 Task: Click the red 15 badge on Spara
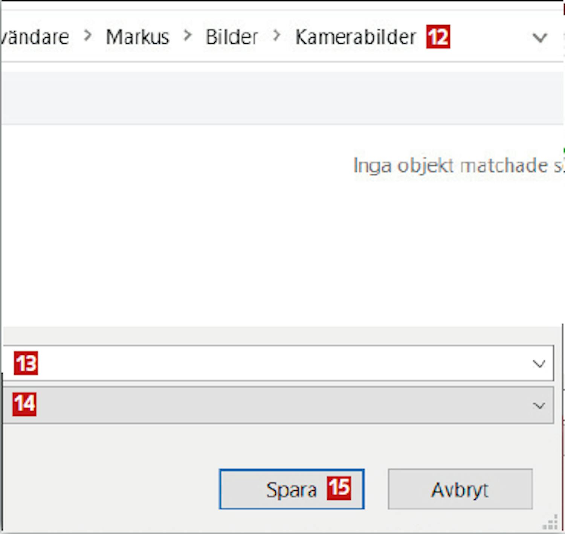(339, 488)
